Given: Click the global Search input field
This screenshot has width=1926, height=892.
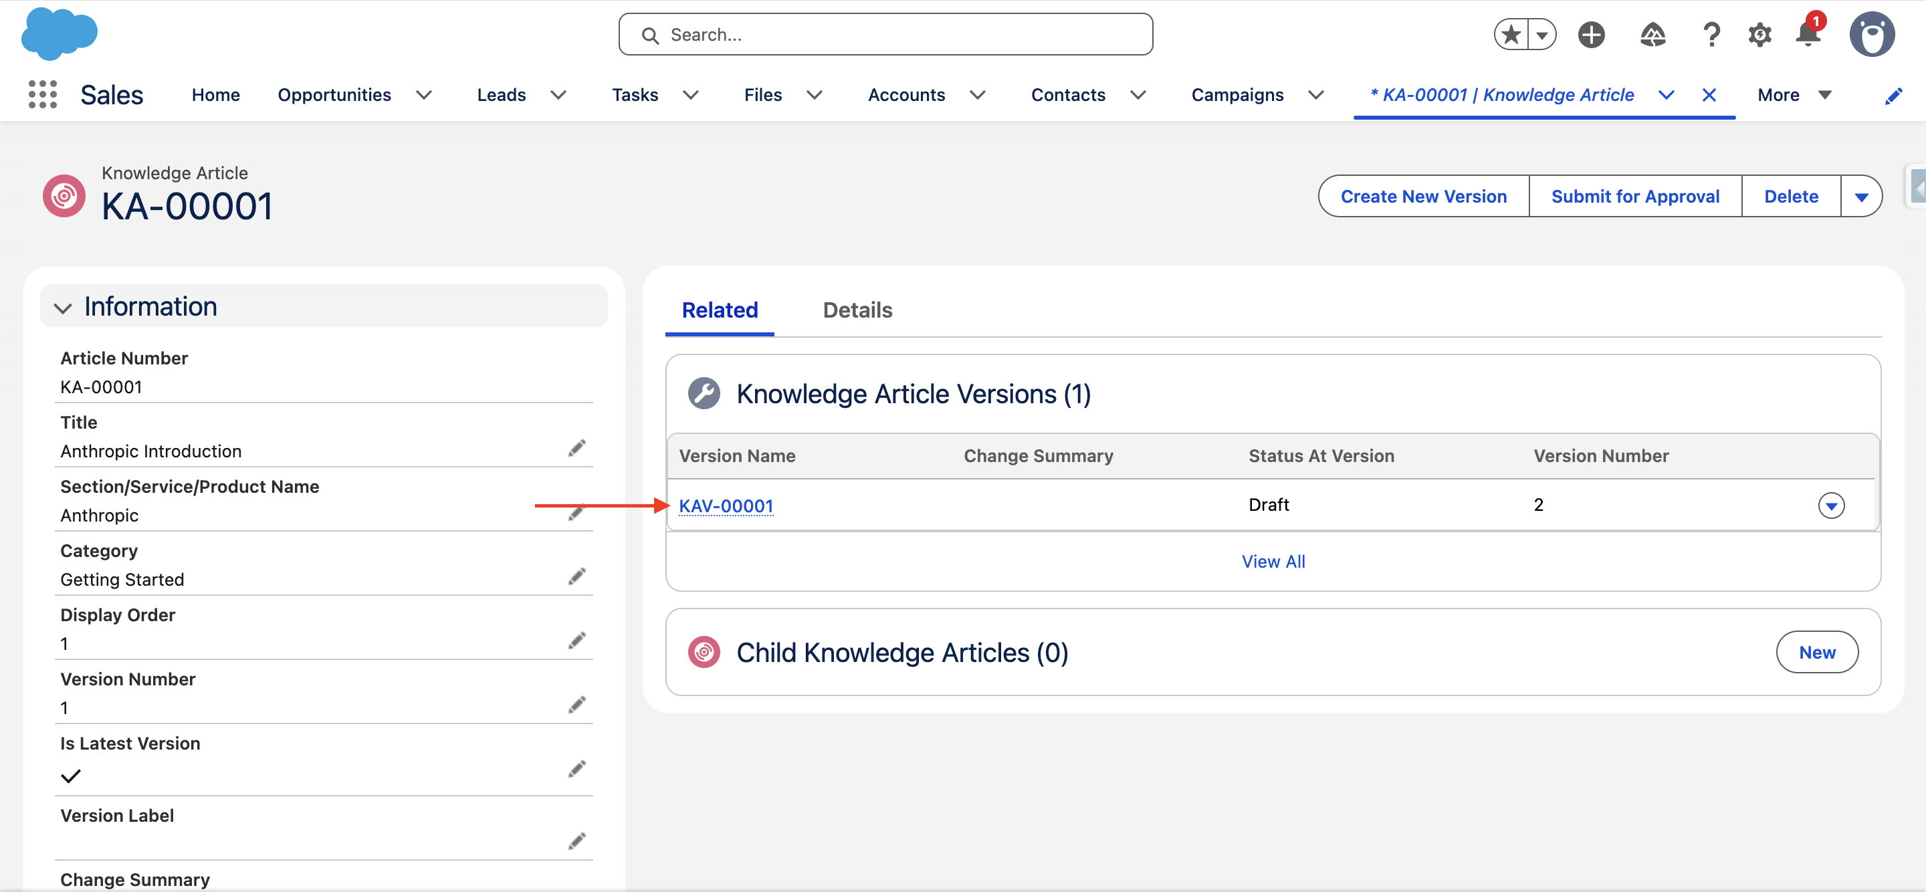Looking at the screenshot, I should [x=885, y=34].
